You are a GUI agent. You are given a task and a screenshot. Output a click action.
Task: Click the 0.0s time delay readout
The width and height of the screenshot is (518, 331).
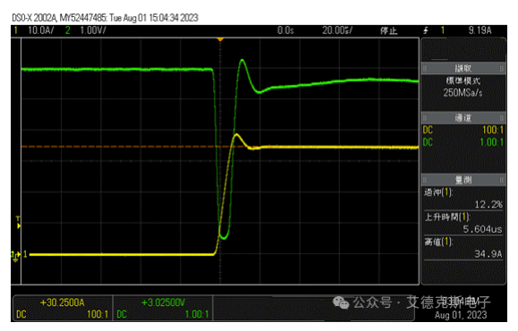tap(285, 30)
